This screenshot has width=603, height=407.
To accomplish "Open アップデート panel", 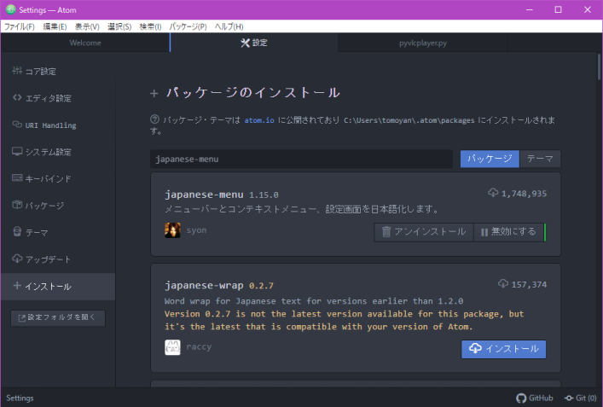I will [x=47, y=259].
